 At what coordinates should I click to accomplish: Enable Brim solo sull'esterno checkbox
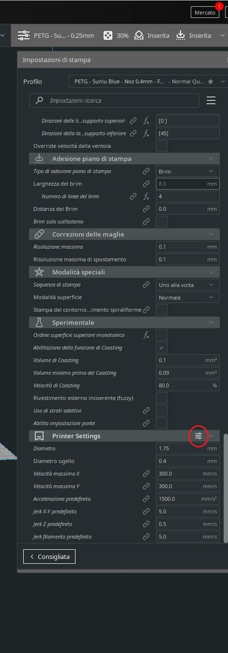[162, 222]
